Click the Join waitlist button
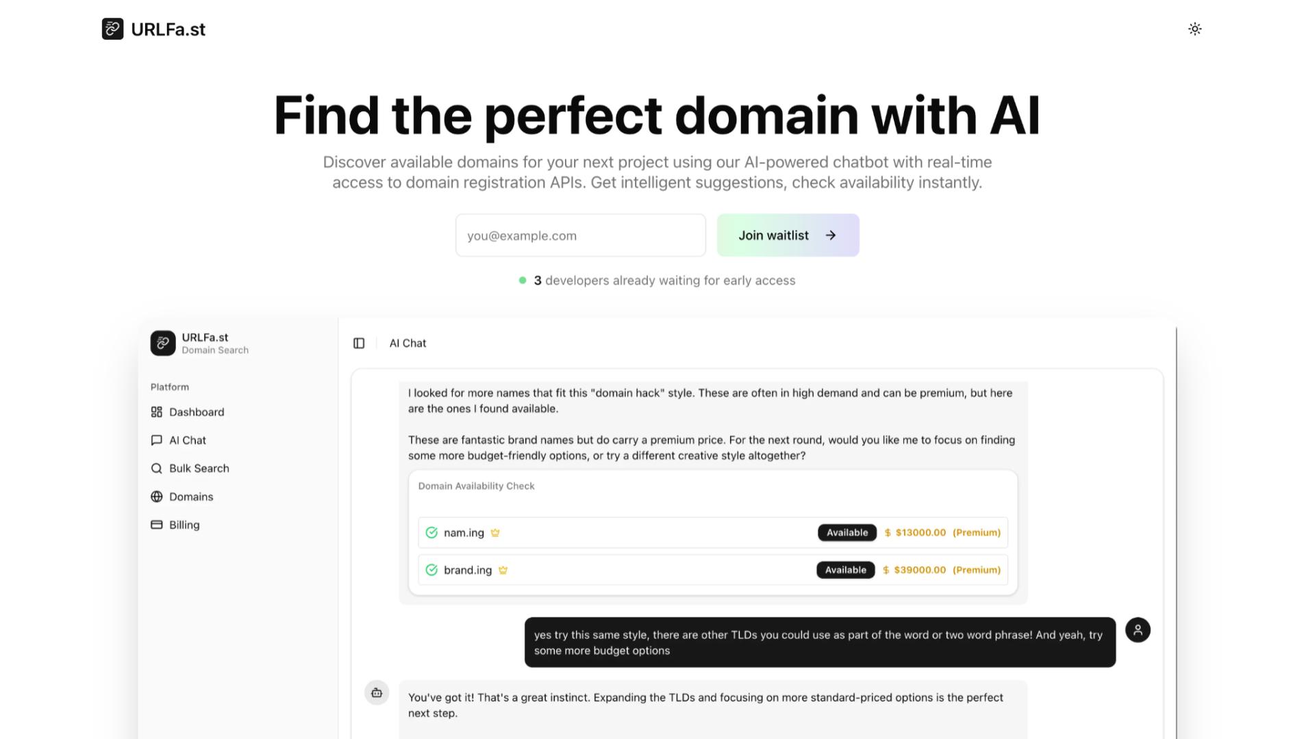Screen dimensions: 1315x739 [x=788, y=235]
